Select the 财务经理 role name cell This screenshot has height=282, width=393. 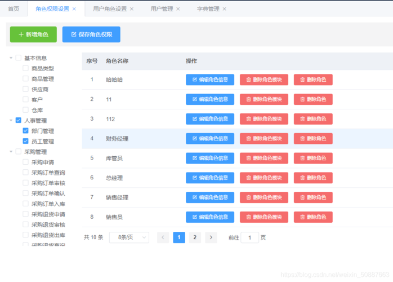point(117,139)
